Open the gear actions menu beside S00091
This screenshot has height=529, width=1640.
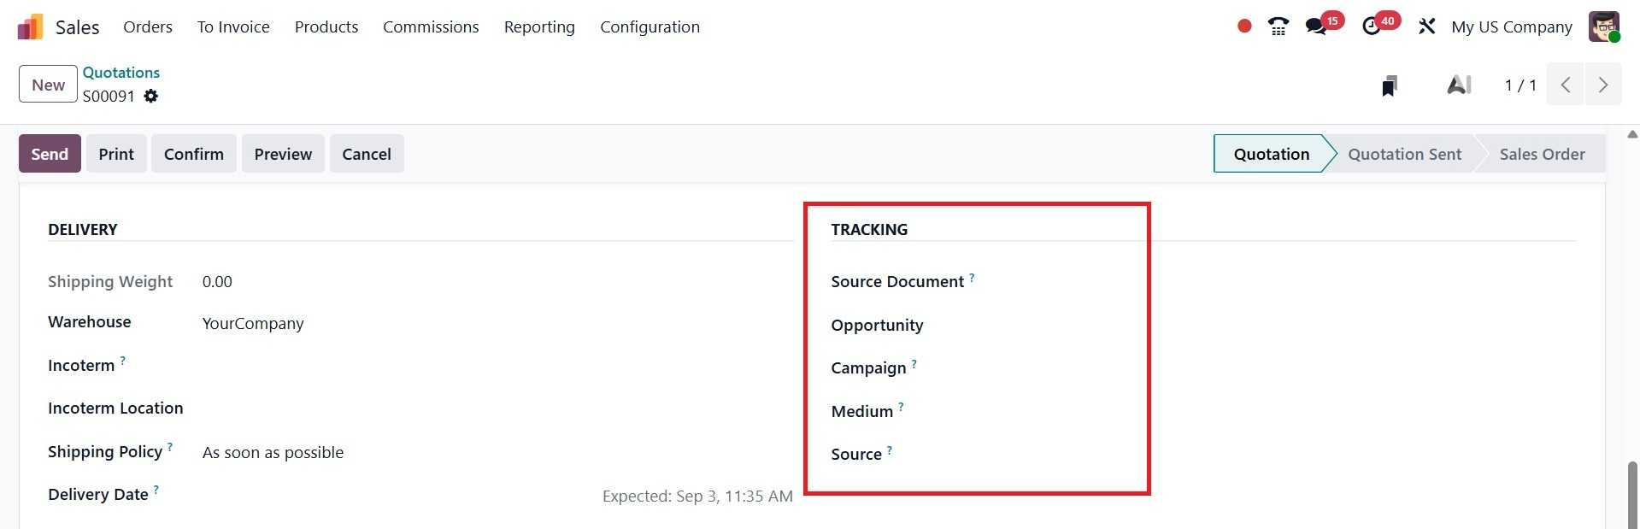(151, 97)
